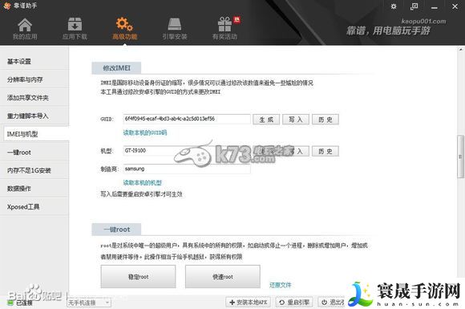This screenshot has height=309, width=465.
Task: Click 写入 button next to GUID
Action: click(x=296, y=120)
